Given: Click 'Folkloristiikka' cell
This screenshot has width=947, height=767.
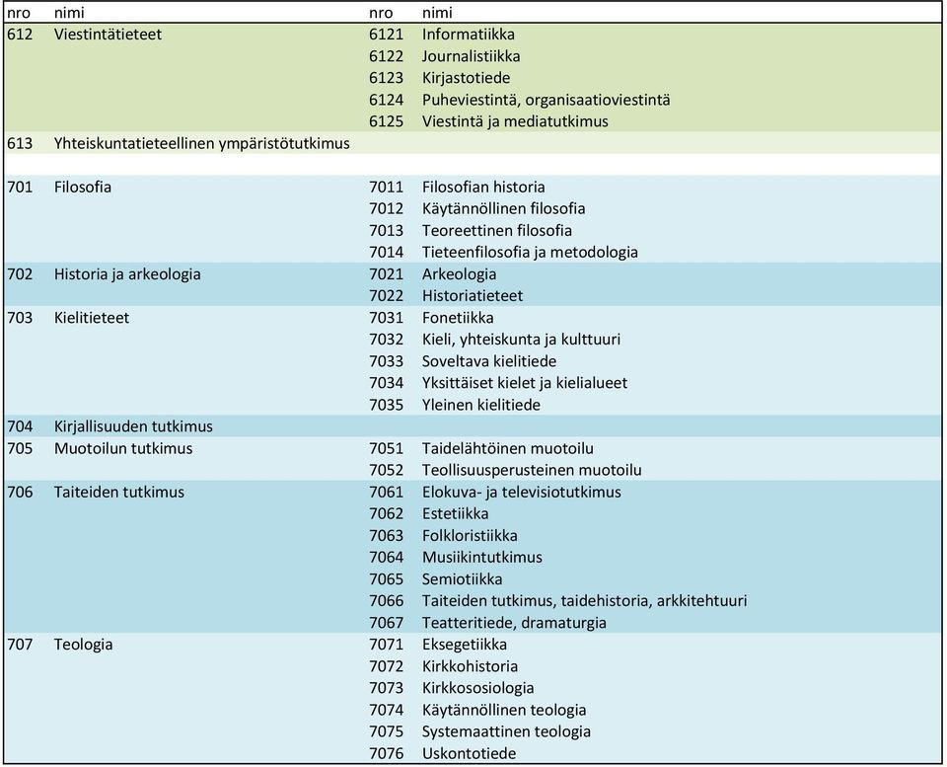Looking at the screenshot, I should (470, 535).
